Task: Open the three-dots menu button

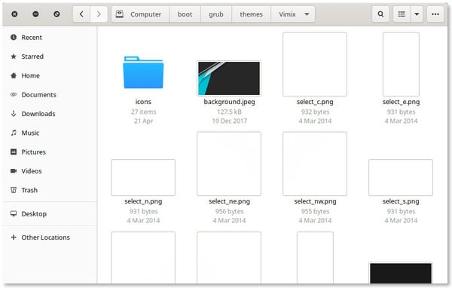Action: (435, 14)
